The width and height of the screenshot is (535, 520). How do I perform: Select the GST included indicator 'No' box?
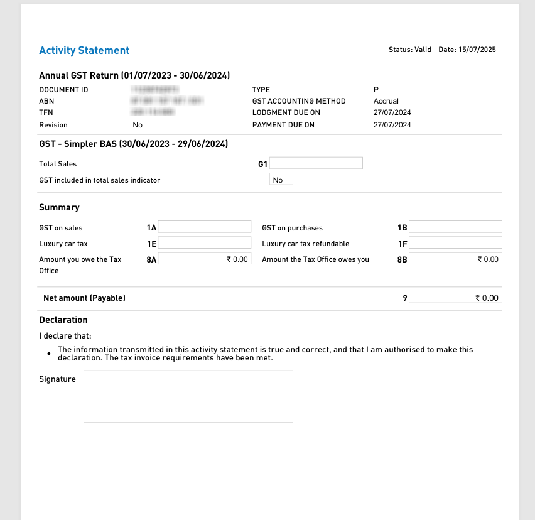(281, 180)
